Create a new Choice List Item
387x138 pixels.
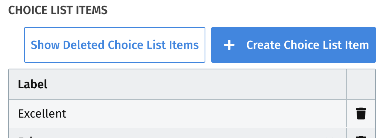(294, 45)
